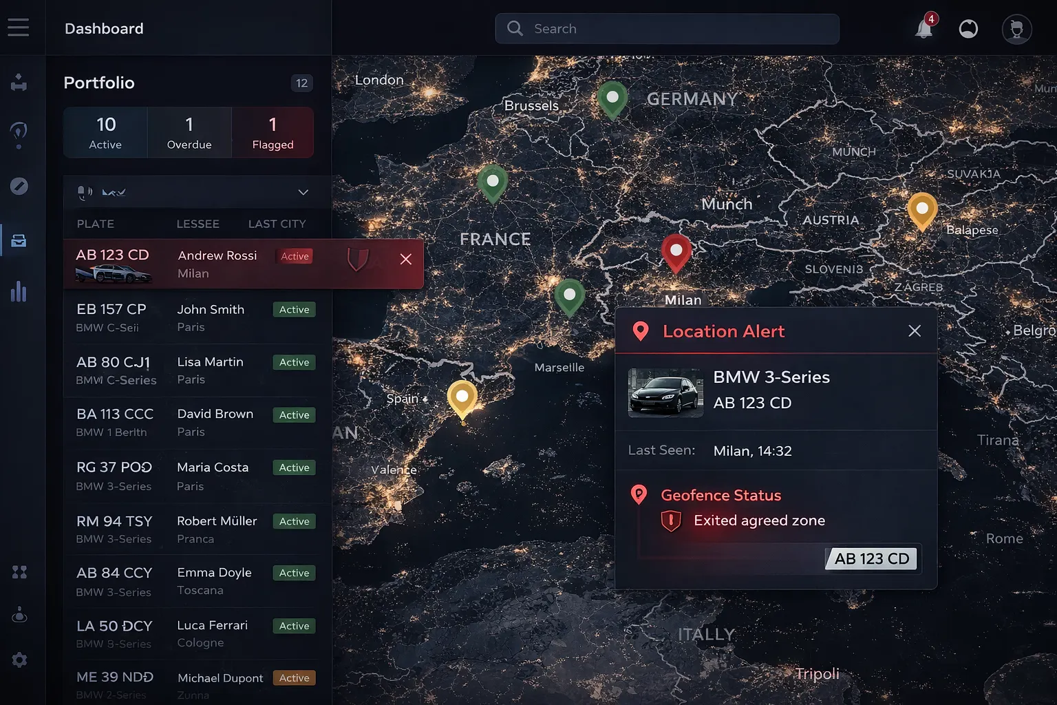Viewport: 1057px width, 705px height.
Task: Select the yellow map pin near Spain
Action: coord(462,398)
